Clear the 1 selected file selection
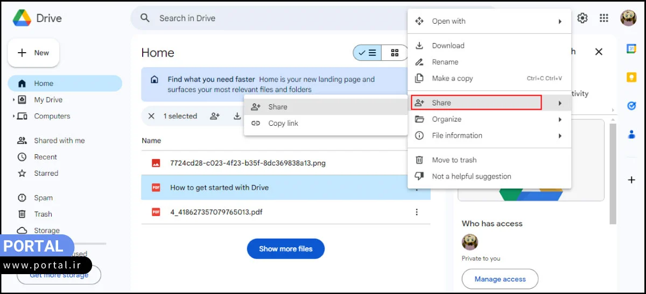The image size is (646, 294). (151, 116)
